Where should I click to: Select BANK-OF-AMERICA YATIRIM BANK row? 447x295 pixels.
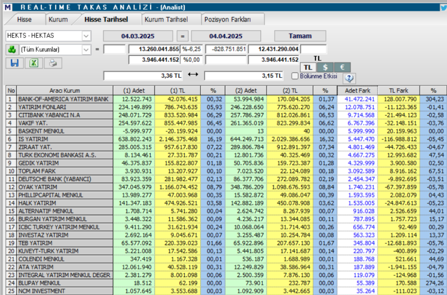point(227,99)
